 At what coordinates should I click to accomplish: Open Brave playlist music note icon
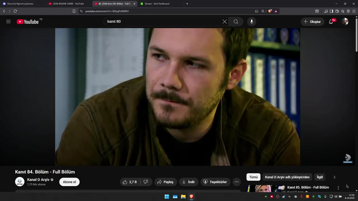[x=326, y=11]
